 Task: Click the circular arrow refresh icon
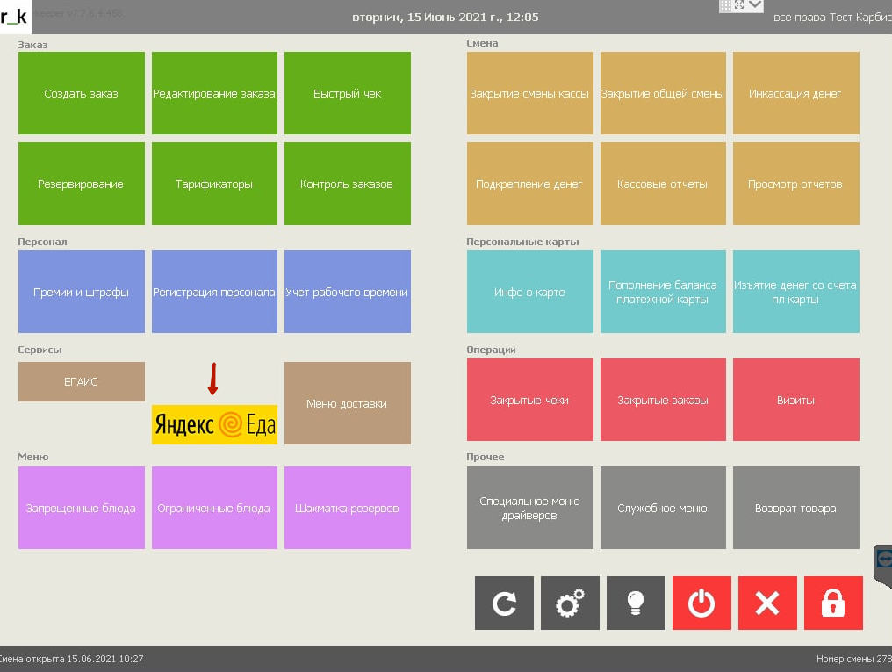click(504, 603)
